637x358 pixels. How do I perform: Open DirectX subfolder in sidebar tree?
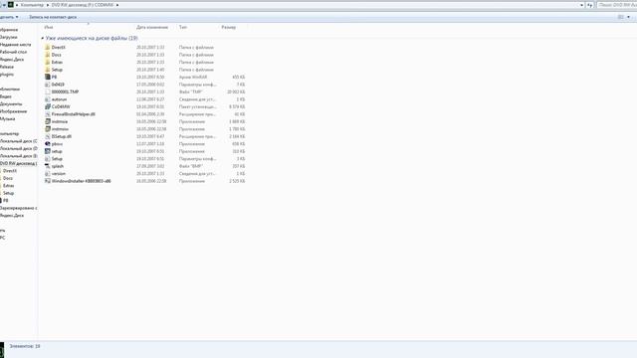point(10,171)
